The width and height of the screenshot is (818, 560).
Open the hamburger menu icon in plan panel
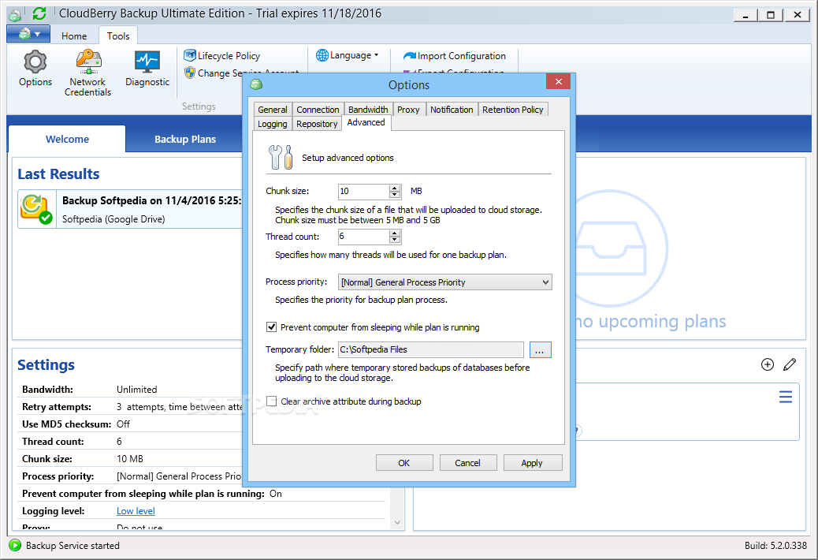[x=786, y=397]
